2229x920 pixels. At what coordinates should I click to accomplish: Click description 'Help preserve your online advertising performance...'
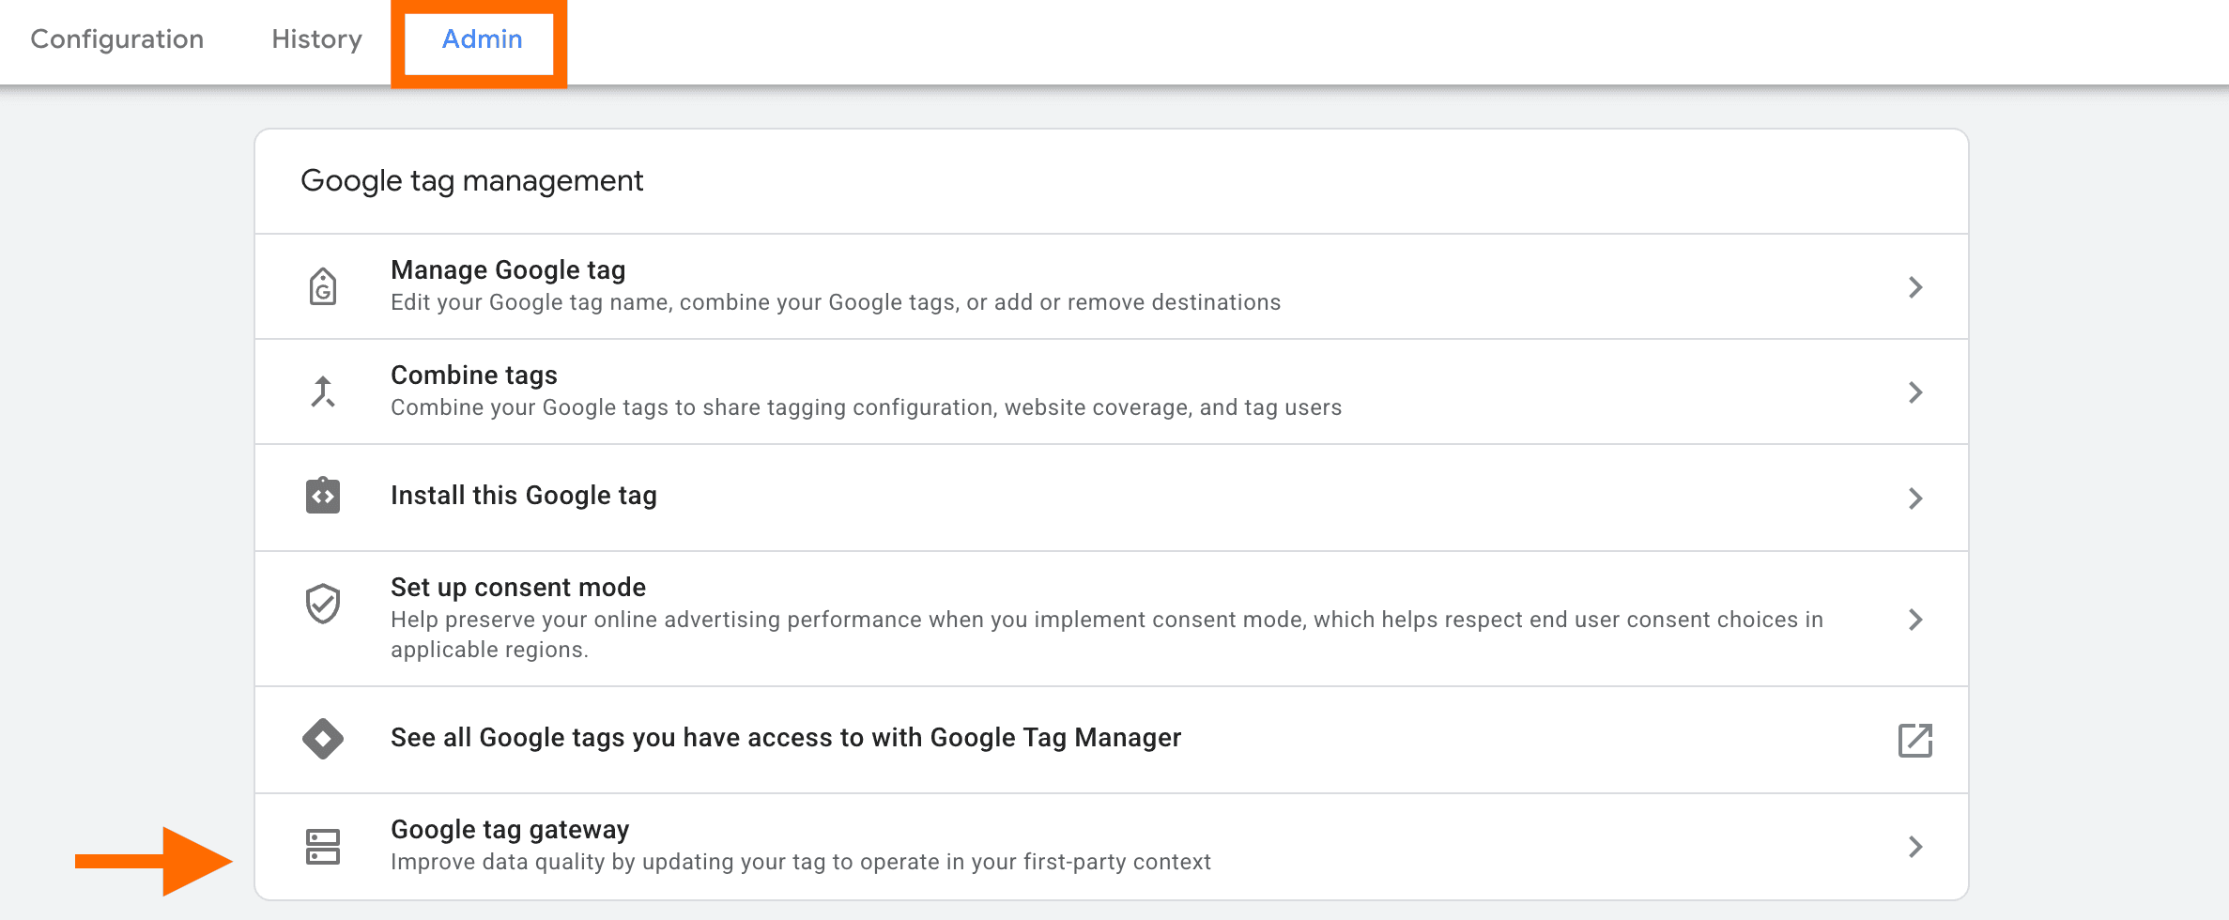[1107, 635]
